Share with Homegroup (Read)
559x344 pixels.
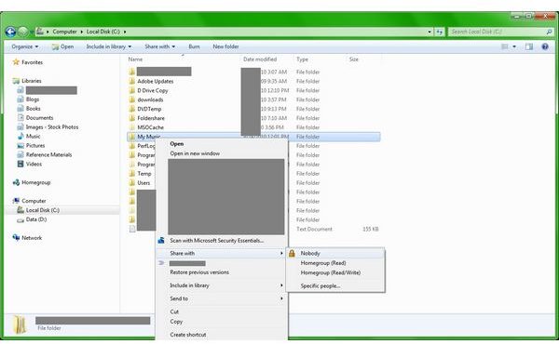click(323, 263)
